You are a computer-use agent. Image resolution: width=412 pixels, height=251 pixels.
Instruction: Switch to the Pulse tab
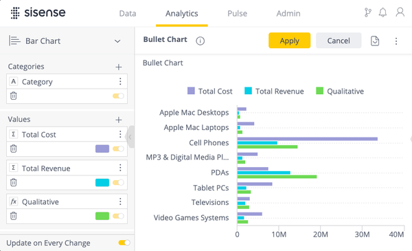pyautogui.click(x=238, y=14)
